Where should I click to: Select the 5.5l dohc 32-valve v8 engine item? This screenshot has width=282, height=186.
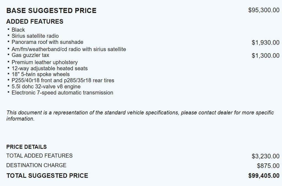[46, 87]
